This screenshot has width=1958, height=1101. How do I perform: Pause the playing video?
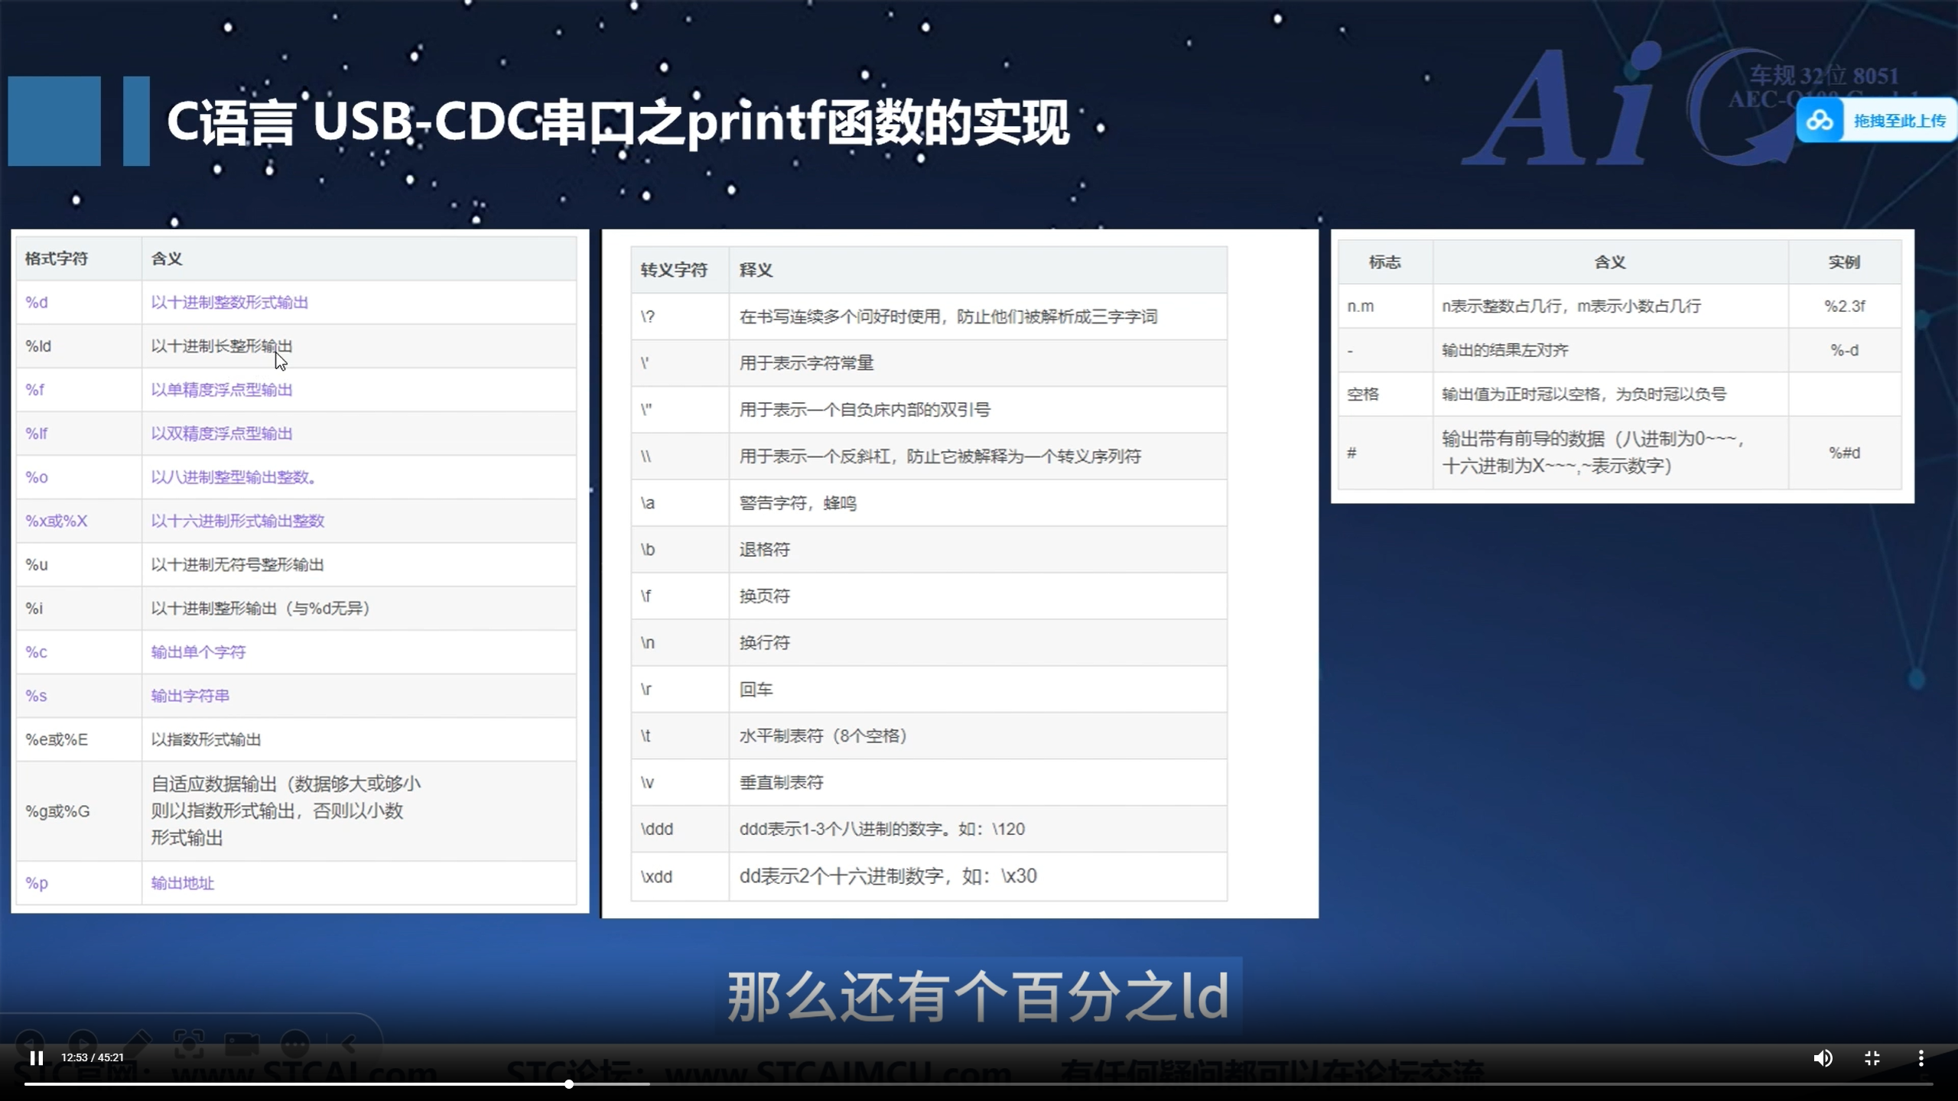[x=36, y=1059]
